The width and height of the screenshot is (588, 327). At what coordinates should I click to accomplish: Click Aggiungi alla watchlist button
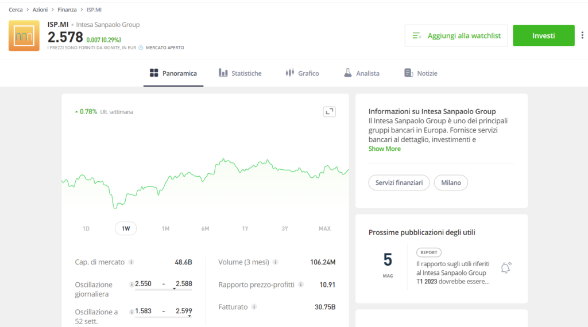pos(456,36)
